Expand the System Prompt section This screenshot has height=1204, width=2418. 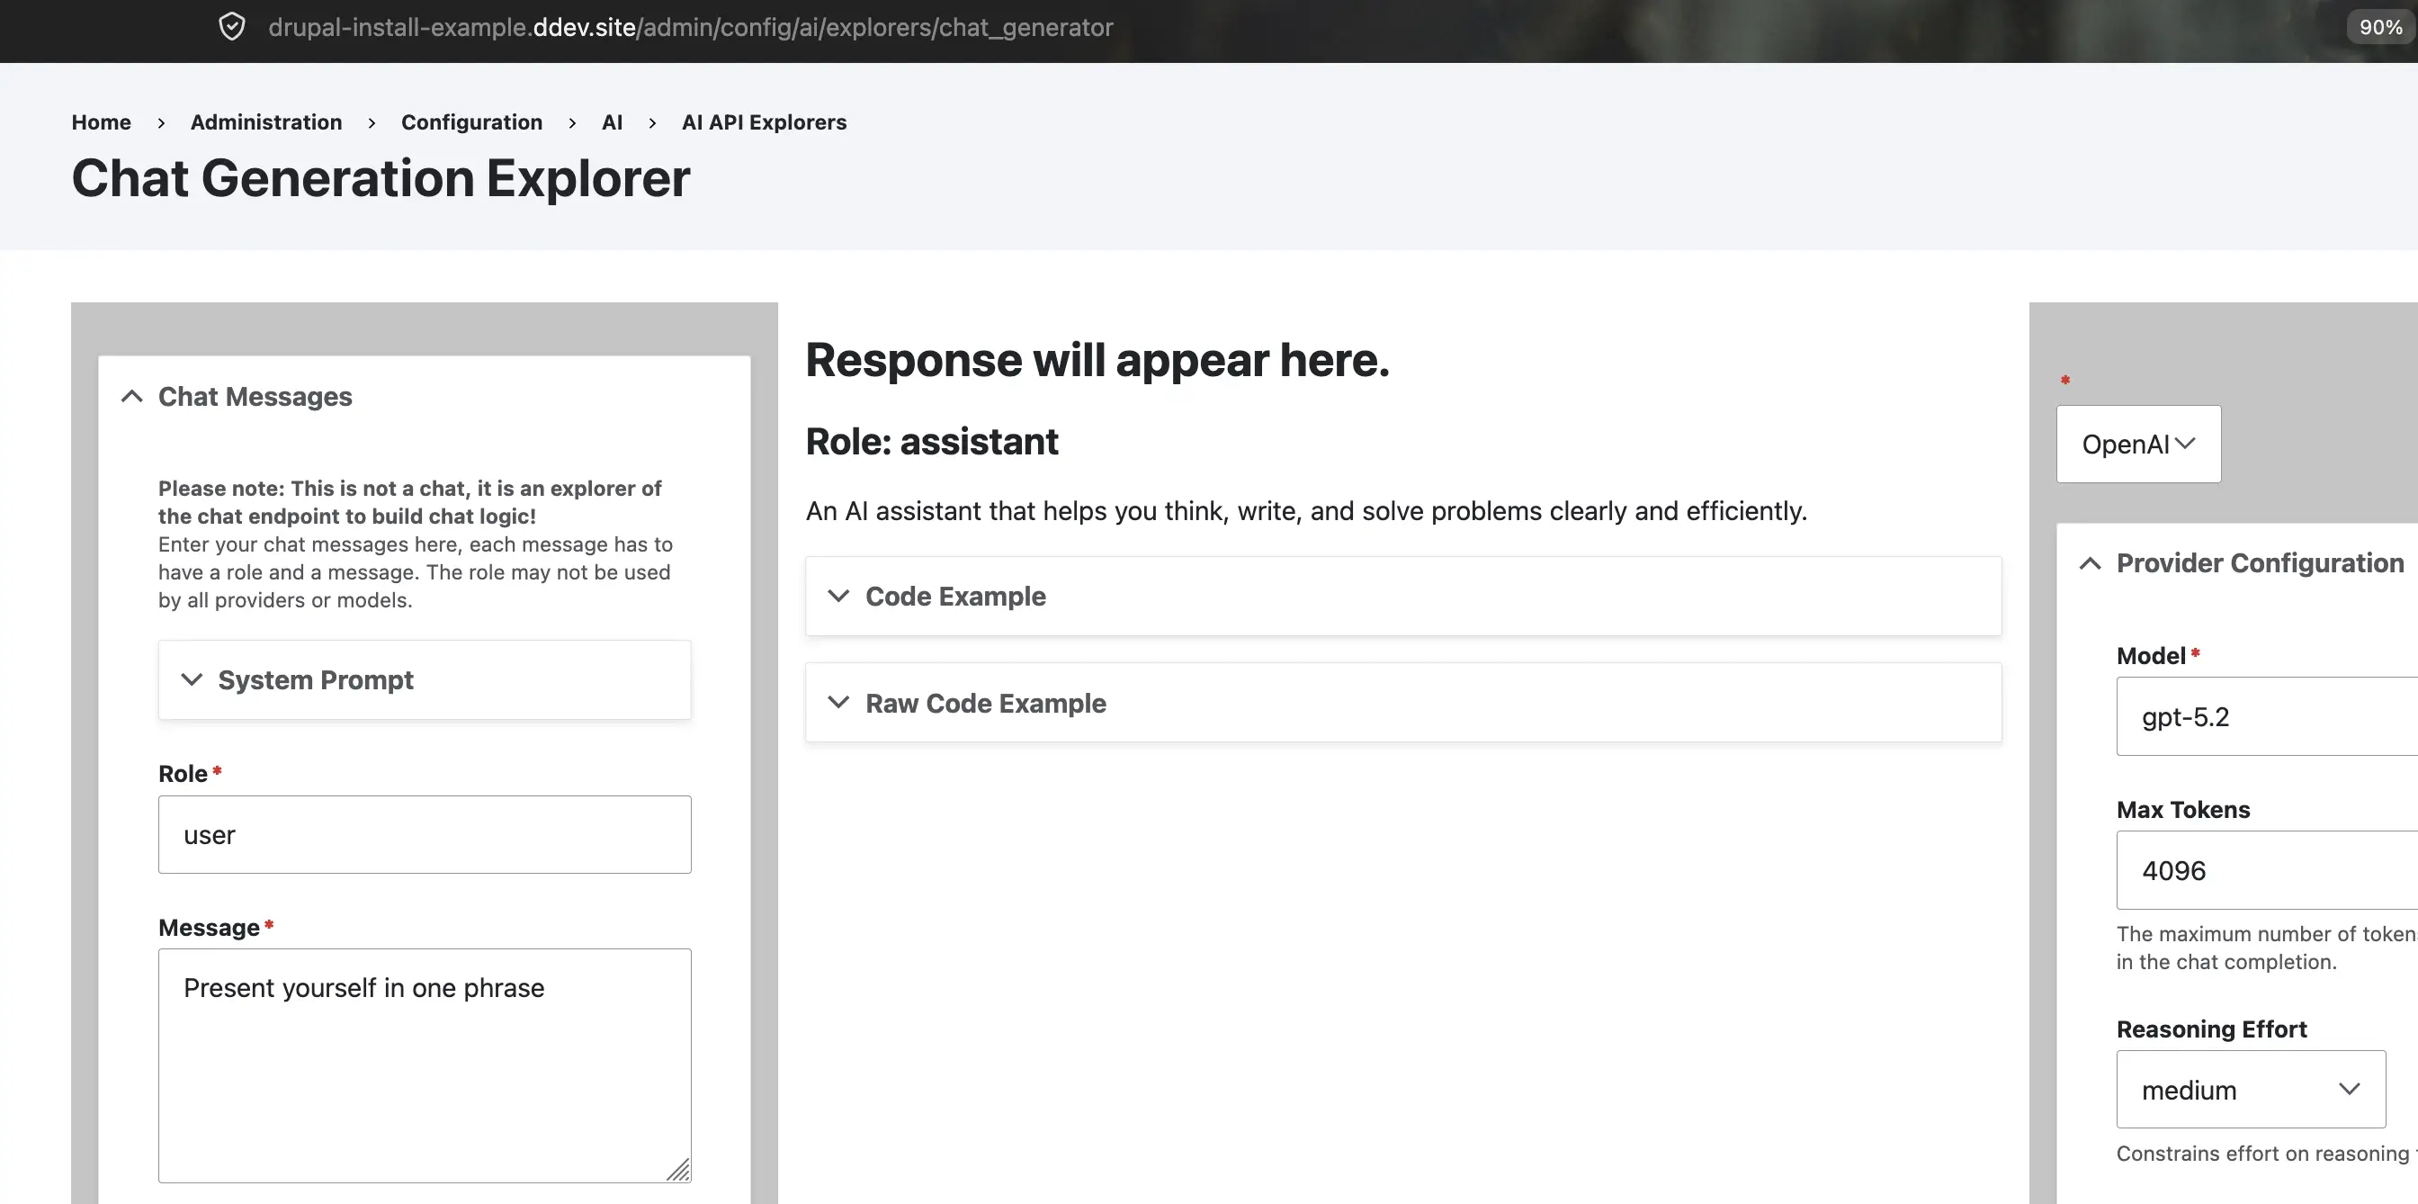click(425, 680)
